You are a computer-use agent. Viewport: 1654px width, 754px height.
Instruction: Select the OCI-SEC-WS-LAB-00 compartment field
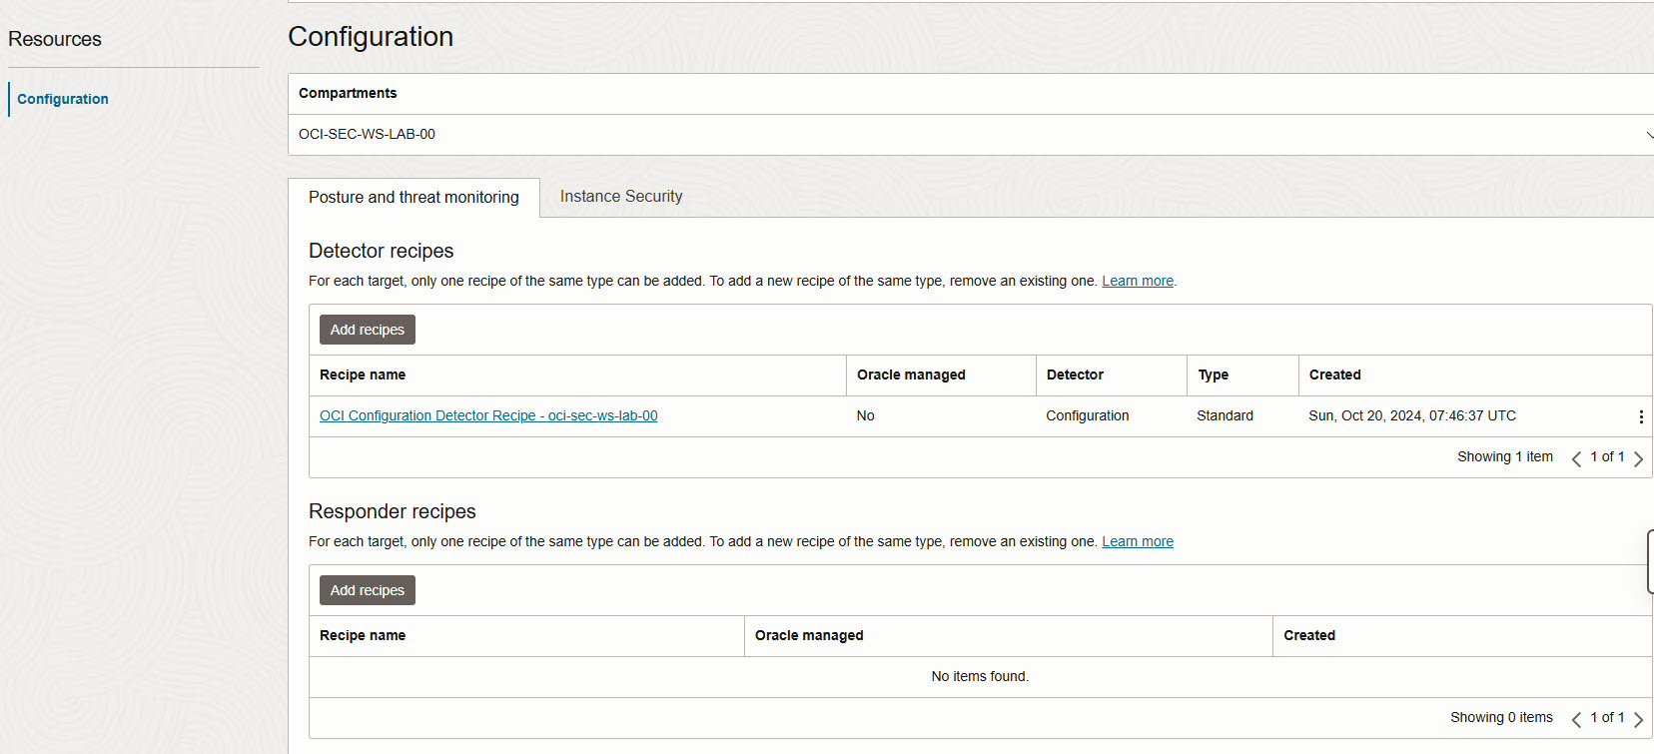[x=971, y=135]
